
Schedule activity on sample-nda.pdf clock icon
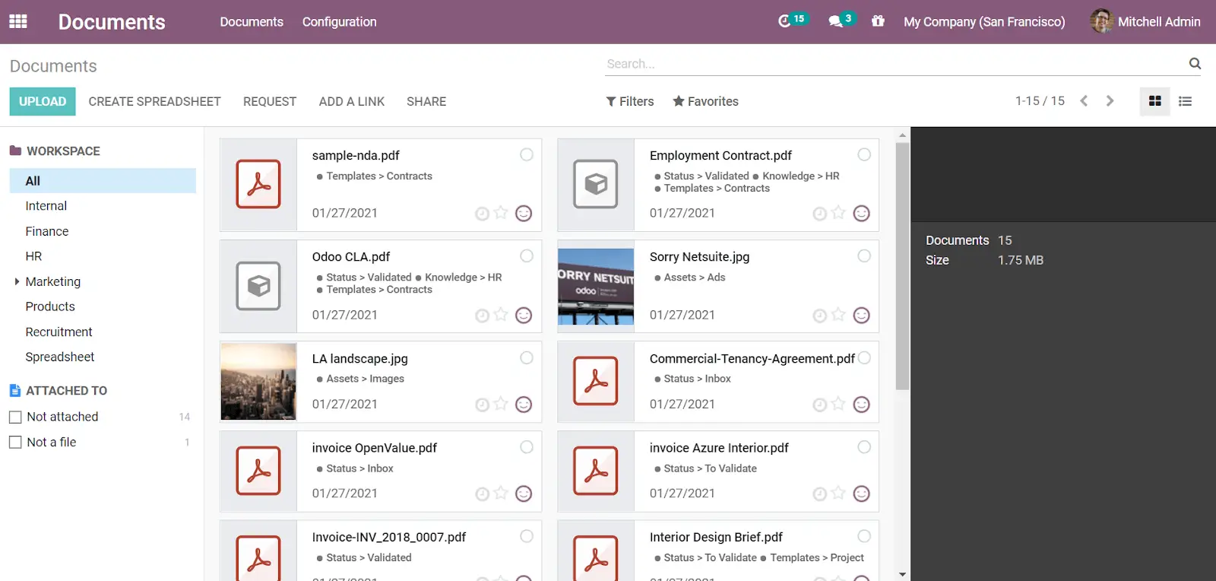pos(482,214)
